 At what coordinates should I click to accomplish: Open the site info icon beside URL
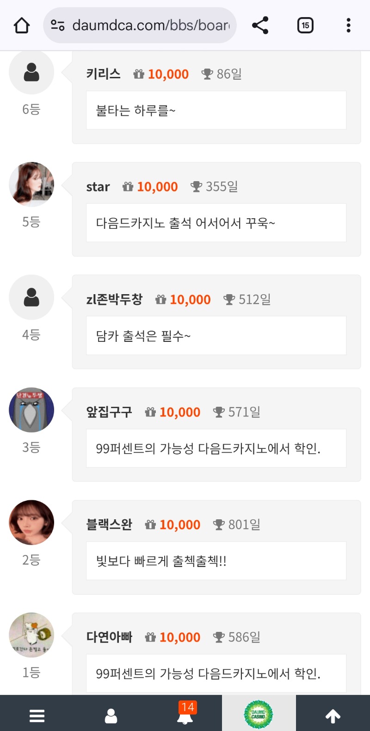[x=58, y=25]
